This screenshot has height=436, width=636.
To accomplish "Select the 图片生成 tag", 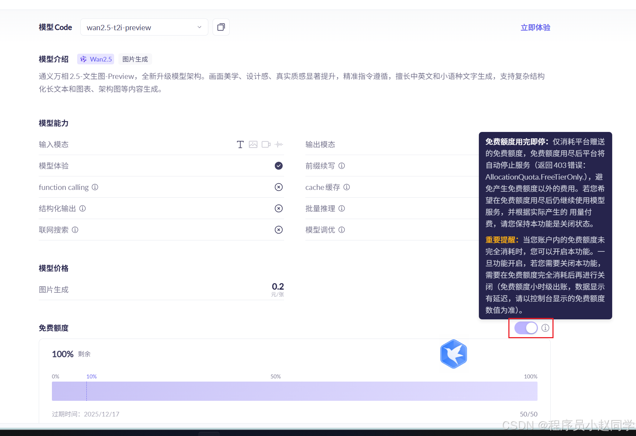I will point(135,59).
